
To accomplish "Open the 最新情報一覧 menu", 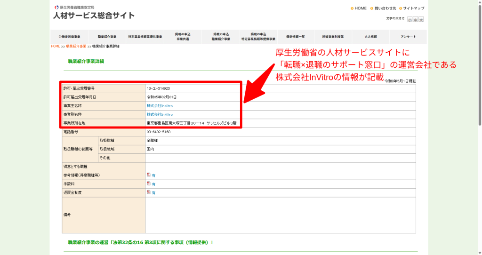I will click(x=296, y=37).
